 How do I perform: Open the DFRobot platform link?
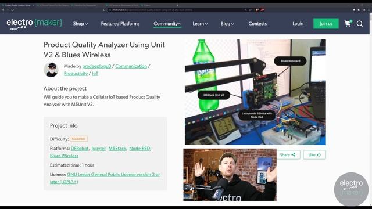coord(80,149)
